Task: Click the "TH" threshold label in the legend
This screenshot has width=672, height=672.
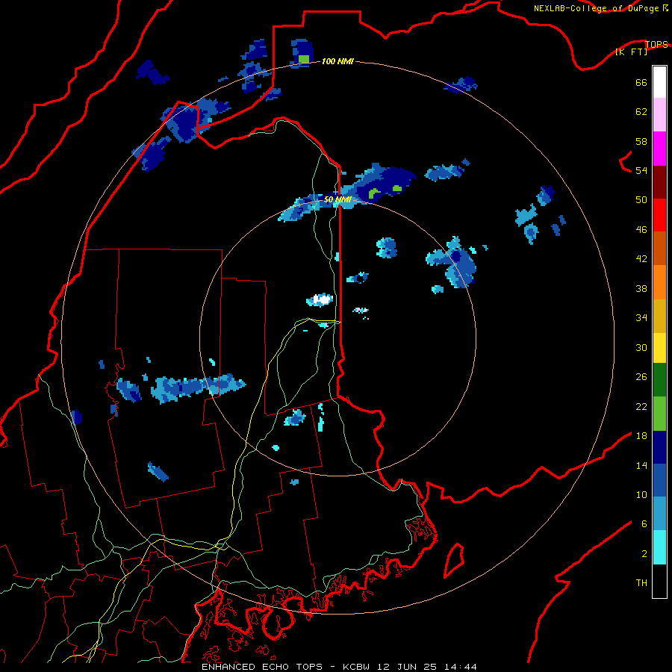Action: click(x=641, y=583)
